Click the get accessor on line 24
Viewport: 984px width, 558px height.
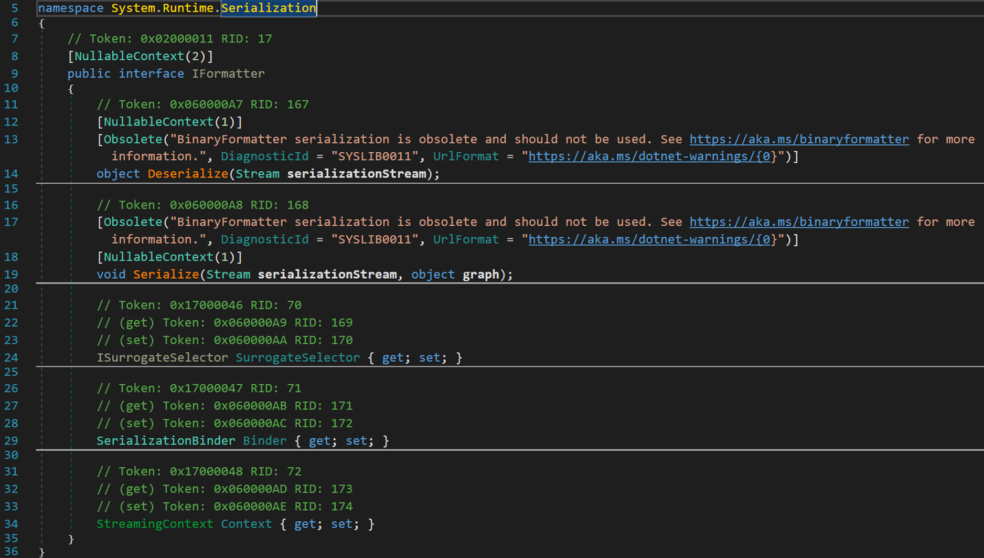393,357
